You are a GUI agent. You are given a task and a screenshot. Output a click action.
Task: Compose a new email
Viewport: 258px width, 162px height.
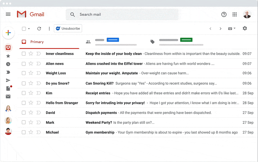point(8,33)
